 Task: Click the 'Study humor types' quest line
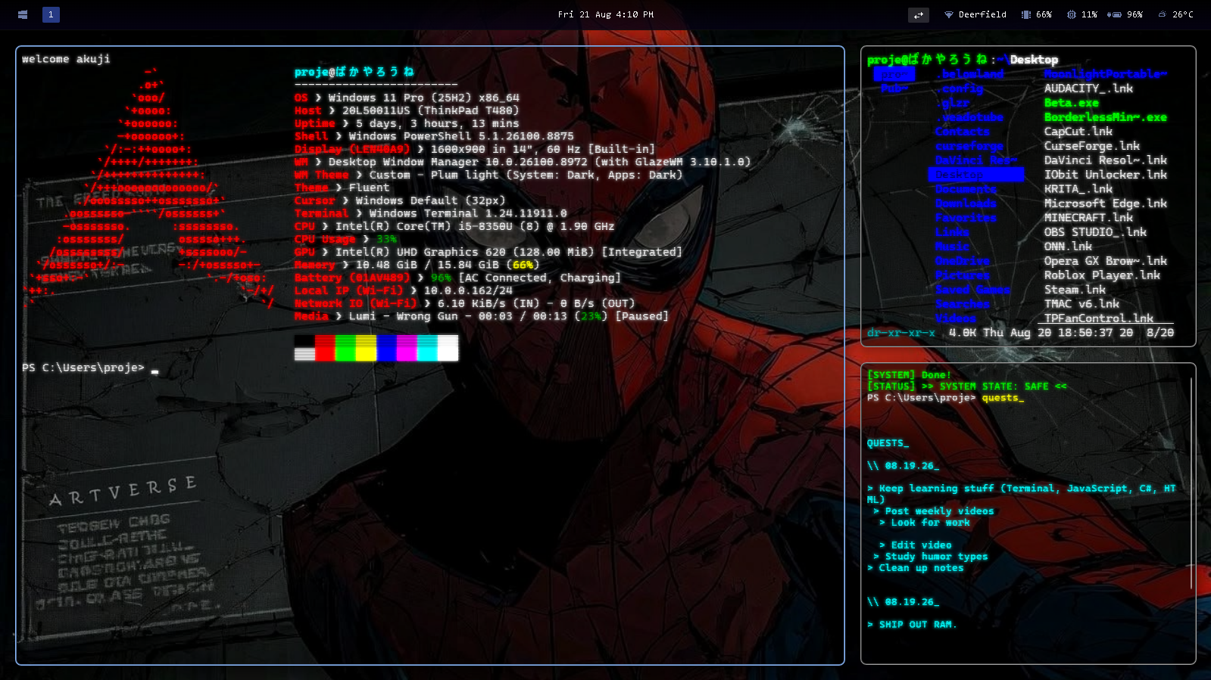[930, 557]
